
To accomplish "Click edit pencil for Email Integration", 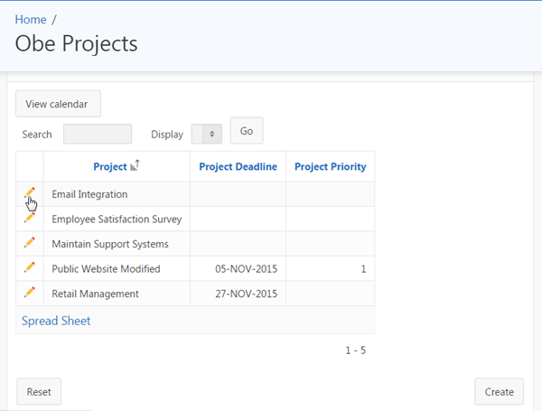I will [x=30, y=192].
